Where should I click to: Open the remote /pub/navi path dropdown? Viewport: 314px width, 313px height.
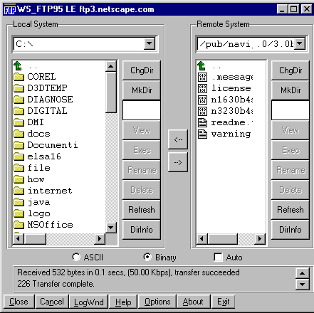[300, 43]
